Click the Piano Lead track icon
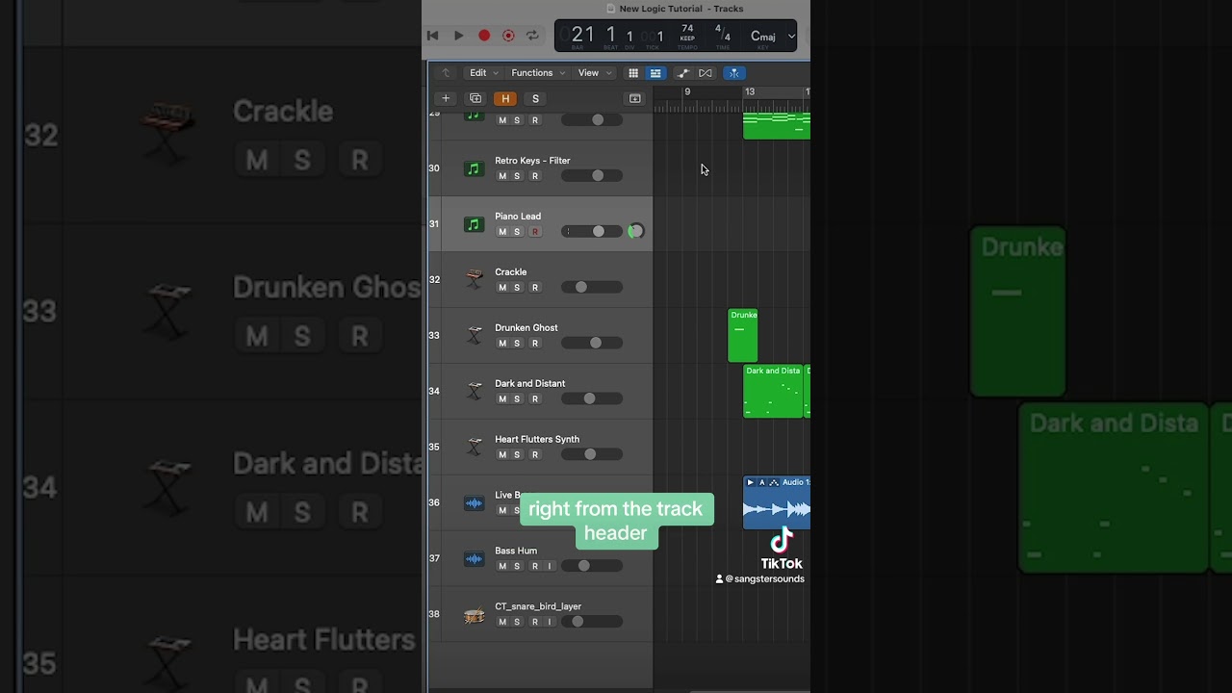Image resolution: width=1232 pixels, height=693 pixels. 473,224
